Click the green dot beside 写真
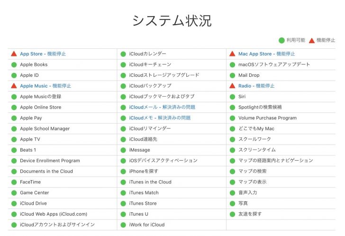Viewport: 345px width, 236px height. click(x=232, y=204)
